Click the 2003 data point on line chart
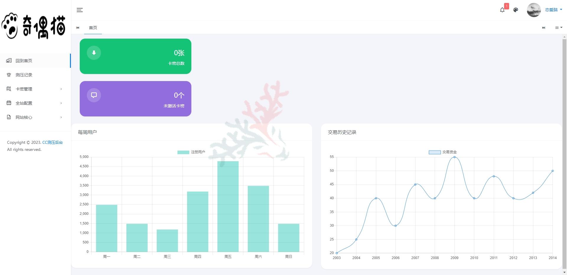The width and height of the screenshot is (567, 275). click(x=337, y=253)
